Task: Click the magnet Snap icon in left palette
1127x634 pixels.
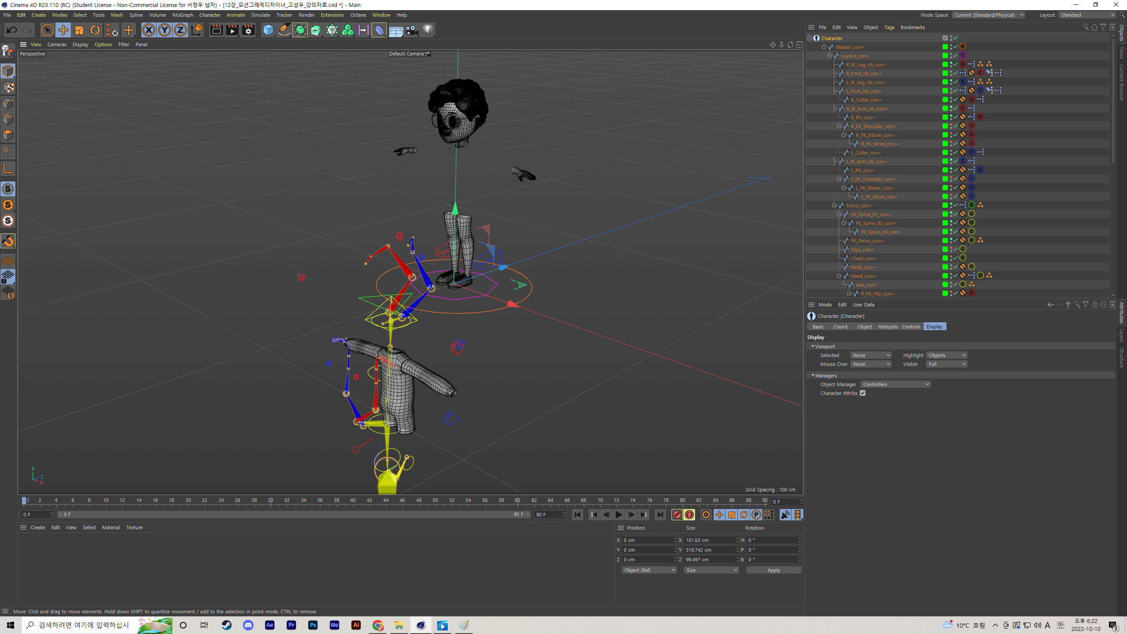Action: click(8, 241)
